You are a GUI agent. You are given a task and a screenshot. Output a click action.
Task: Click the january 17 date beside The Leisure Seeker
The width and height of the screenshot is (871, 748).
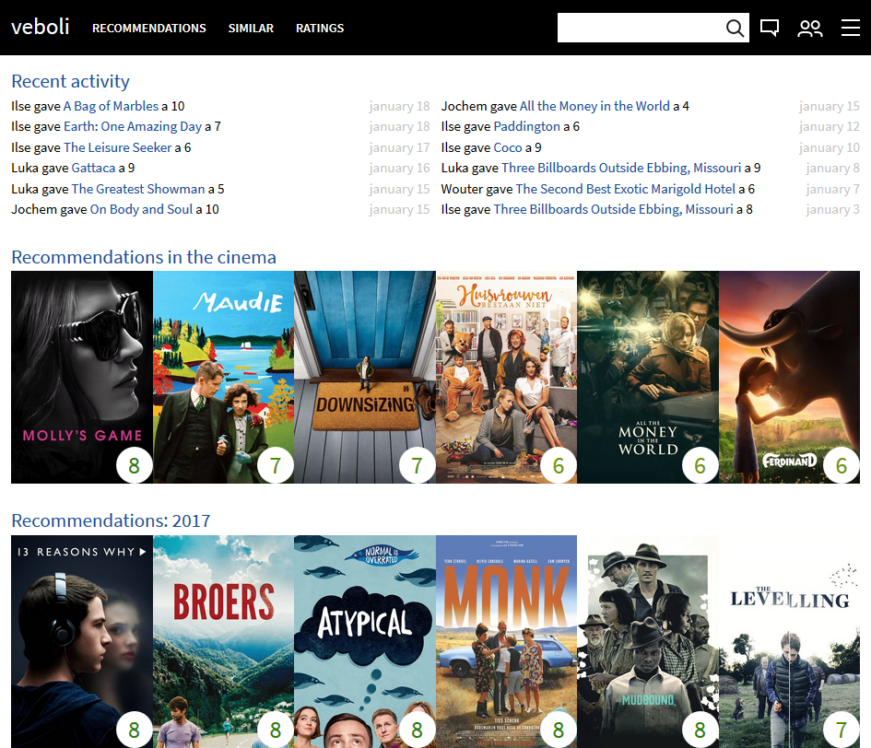(399, 147)
